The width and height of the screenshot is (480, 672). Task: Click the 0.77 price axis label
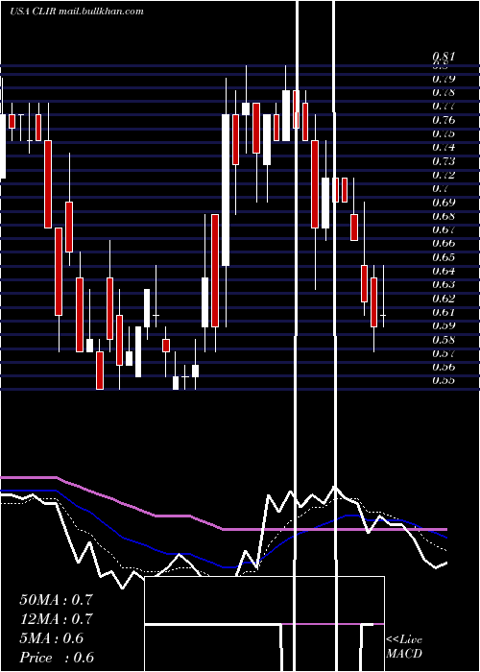click(x=444, y=107)
